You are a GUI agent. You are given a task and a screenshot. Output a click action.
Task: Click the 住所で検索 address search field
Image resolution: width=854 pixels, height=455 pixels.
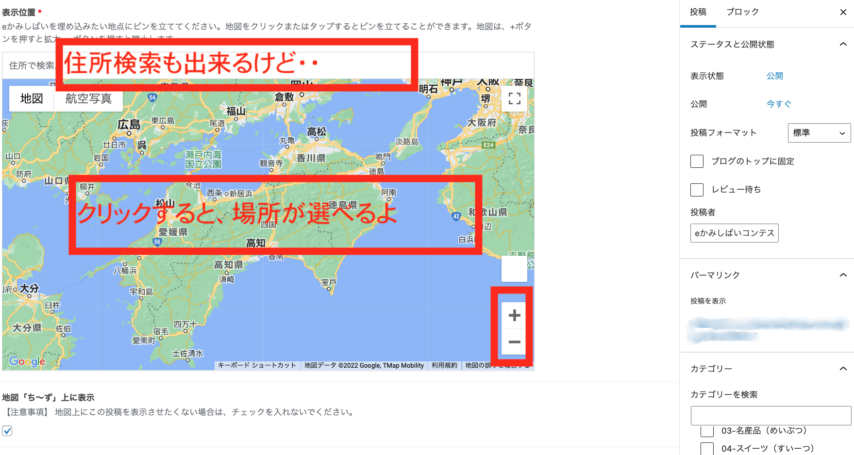pyautogui.click(x=268, y=65)
